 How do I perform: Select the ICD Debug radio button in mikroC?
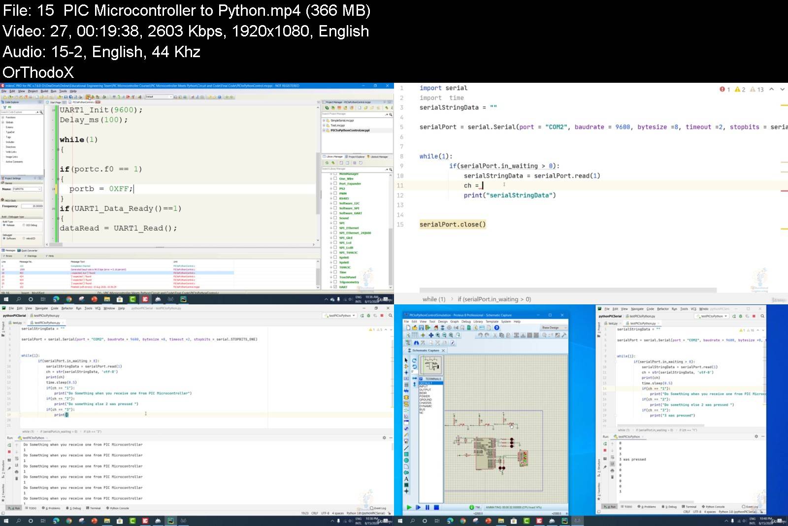tap(24, 225)
